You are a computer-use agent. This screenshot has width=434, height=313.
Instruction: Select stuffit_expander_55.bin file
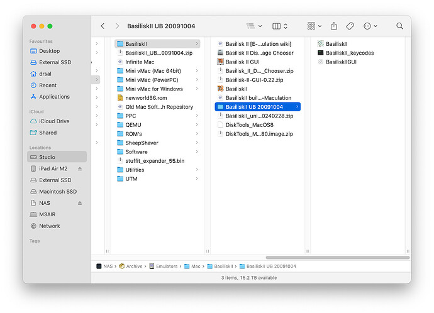tap(157, 161)
